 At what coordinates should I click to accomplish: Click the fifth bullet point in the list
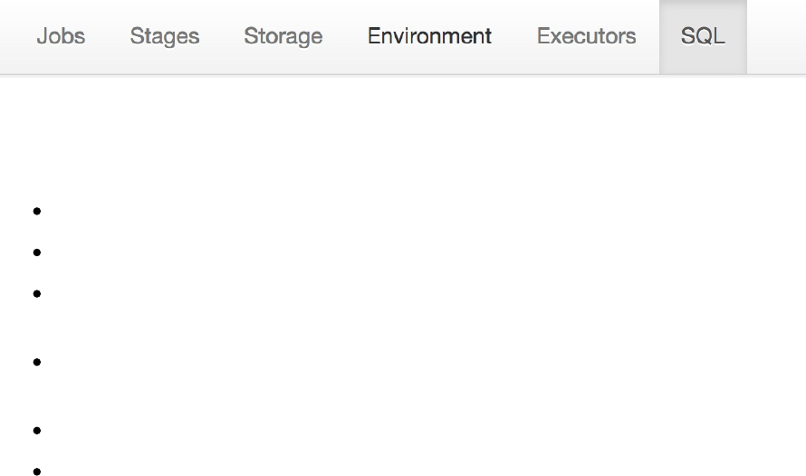[37, 430]
